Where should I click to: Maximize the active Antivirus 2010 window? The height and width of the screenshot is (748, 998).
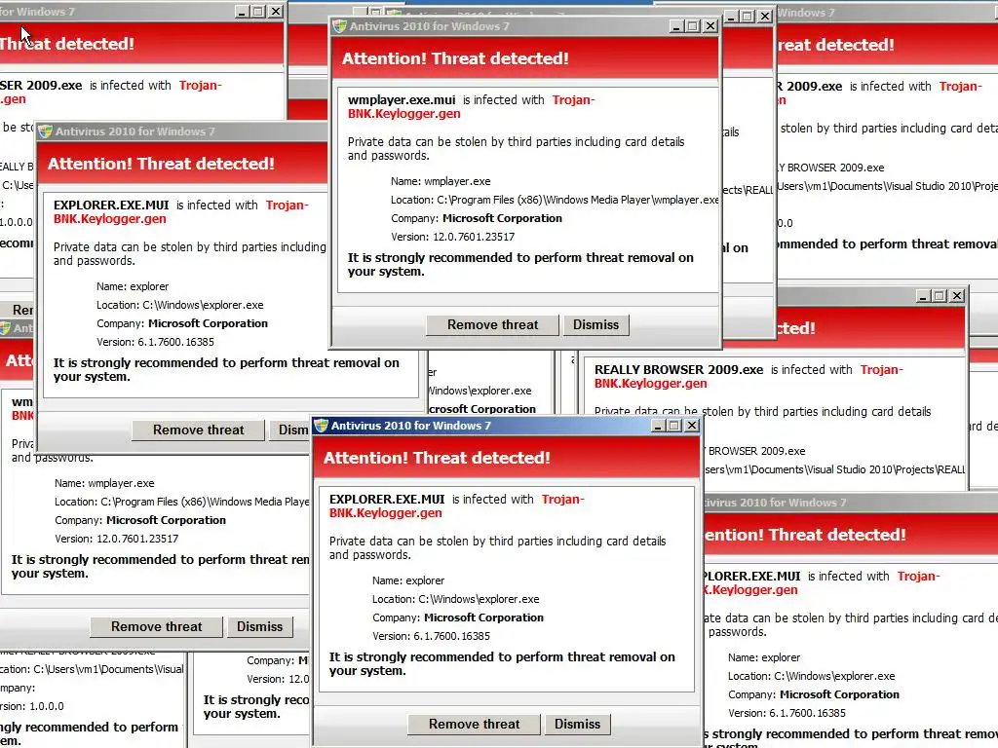[x=674, y=426]
